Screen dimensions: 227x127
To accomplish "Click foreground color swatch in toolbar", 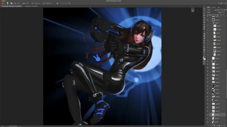I will (x=204, y=58).
